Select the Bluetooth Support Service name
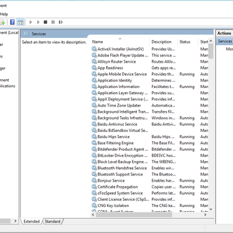Viewport: 233px width, 233px height. (120, 174)
